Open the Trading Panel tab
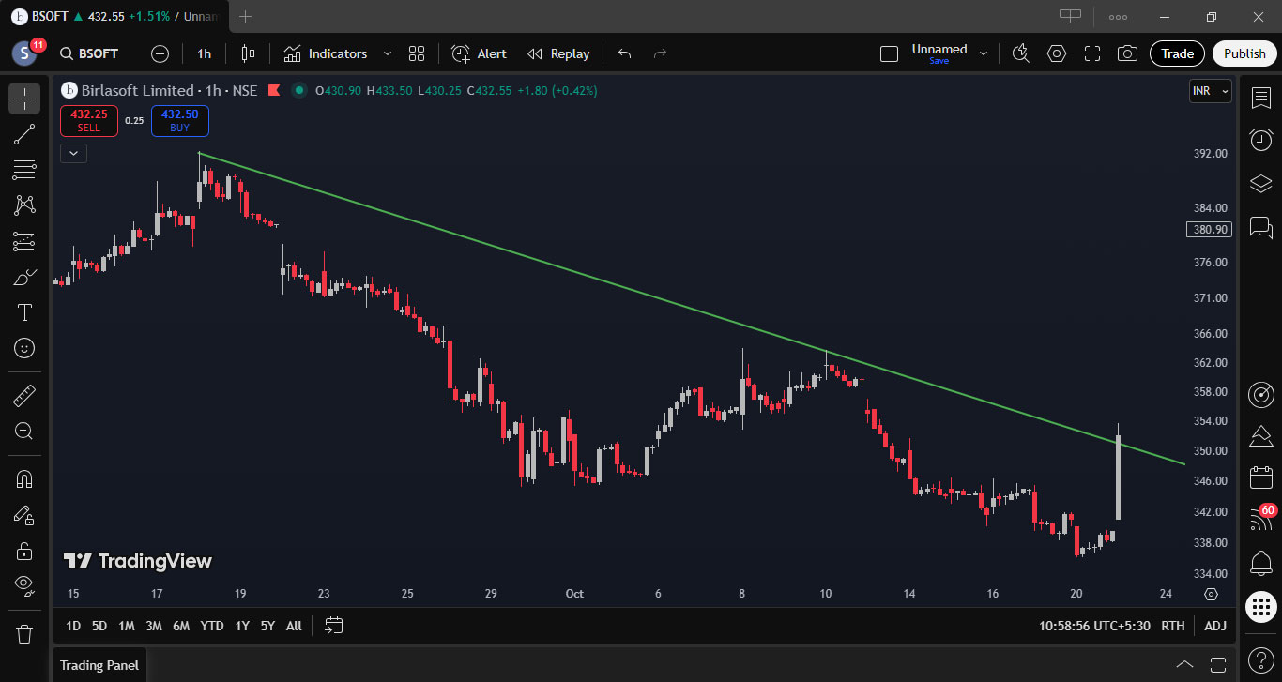 99,665
